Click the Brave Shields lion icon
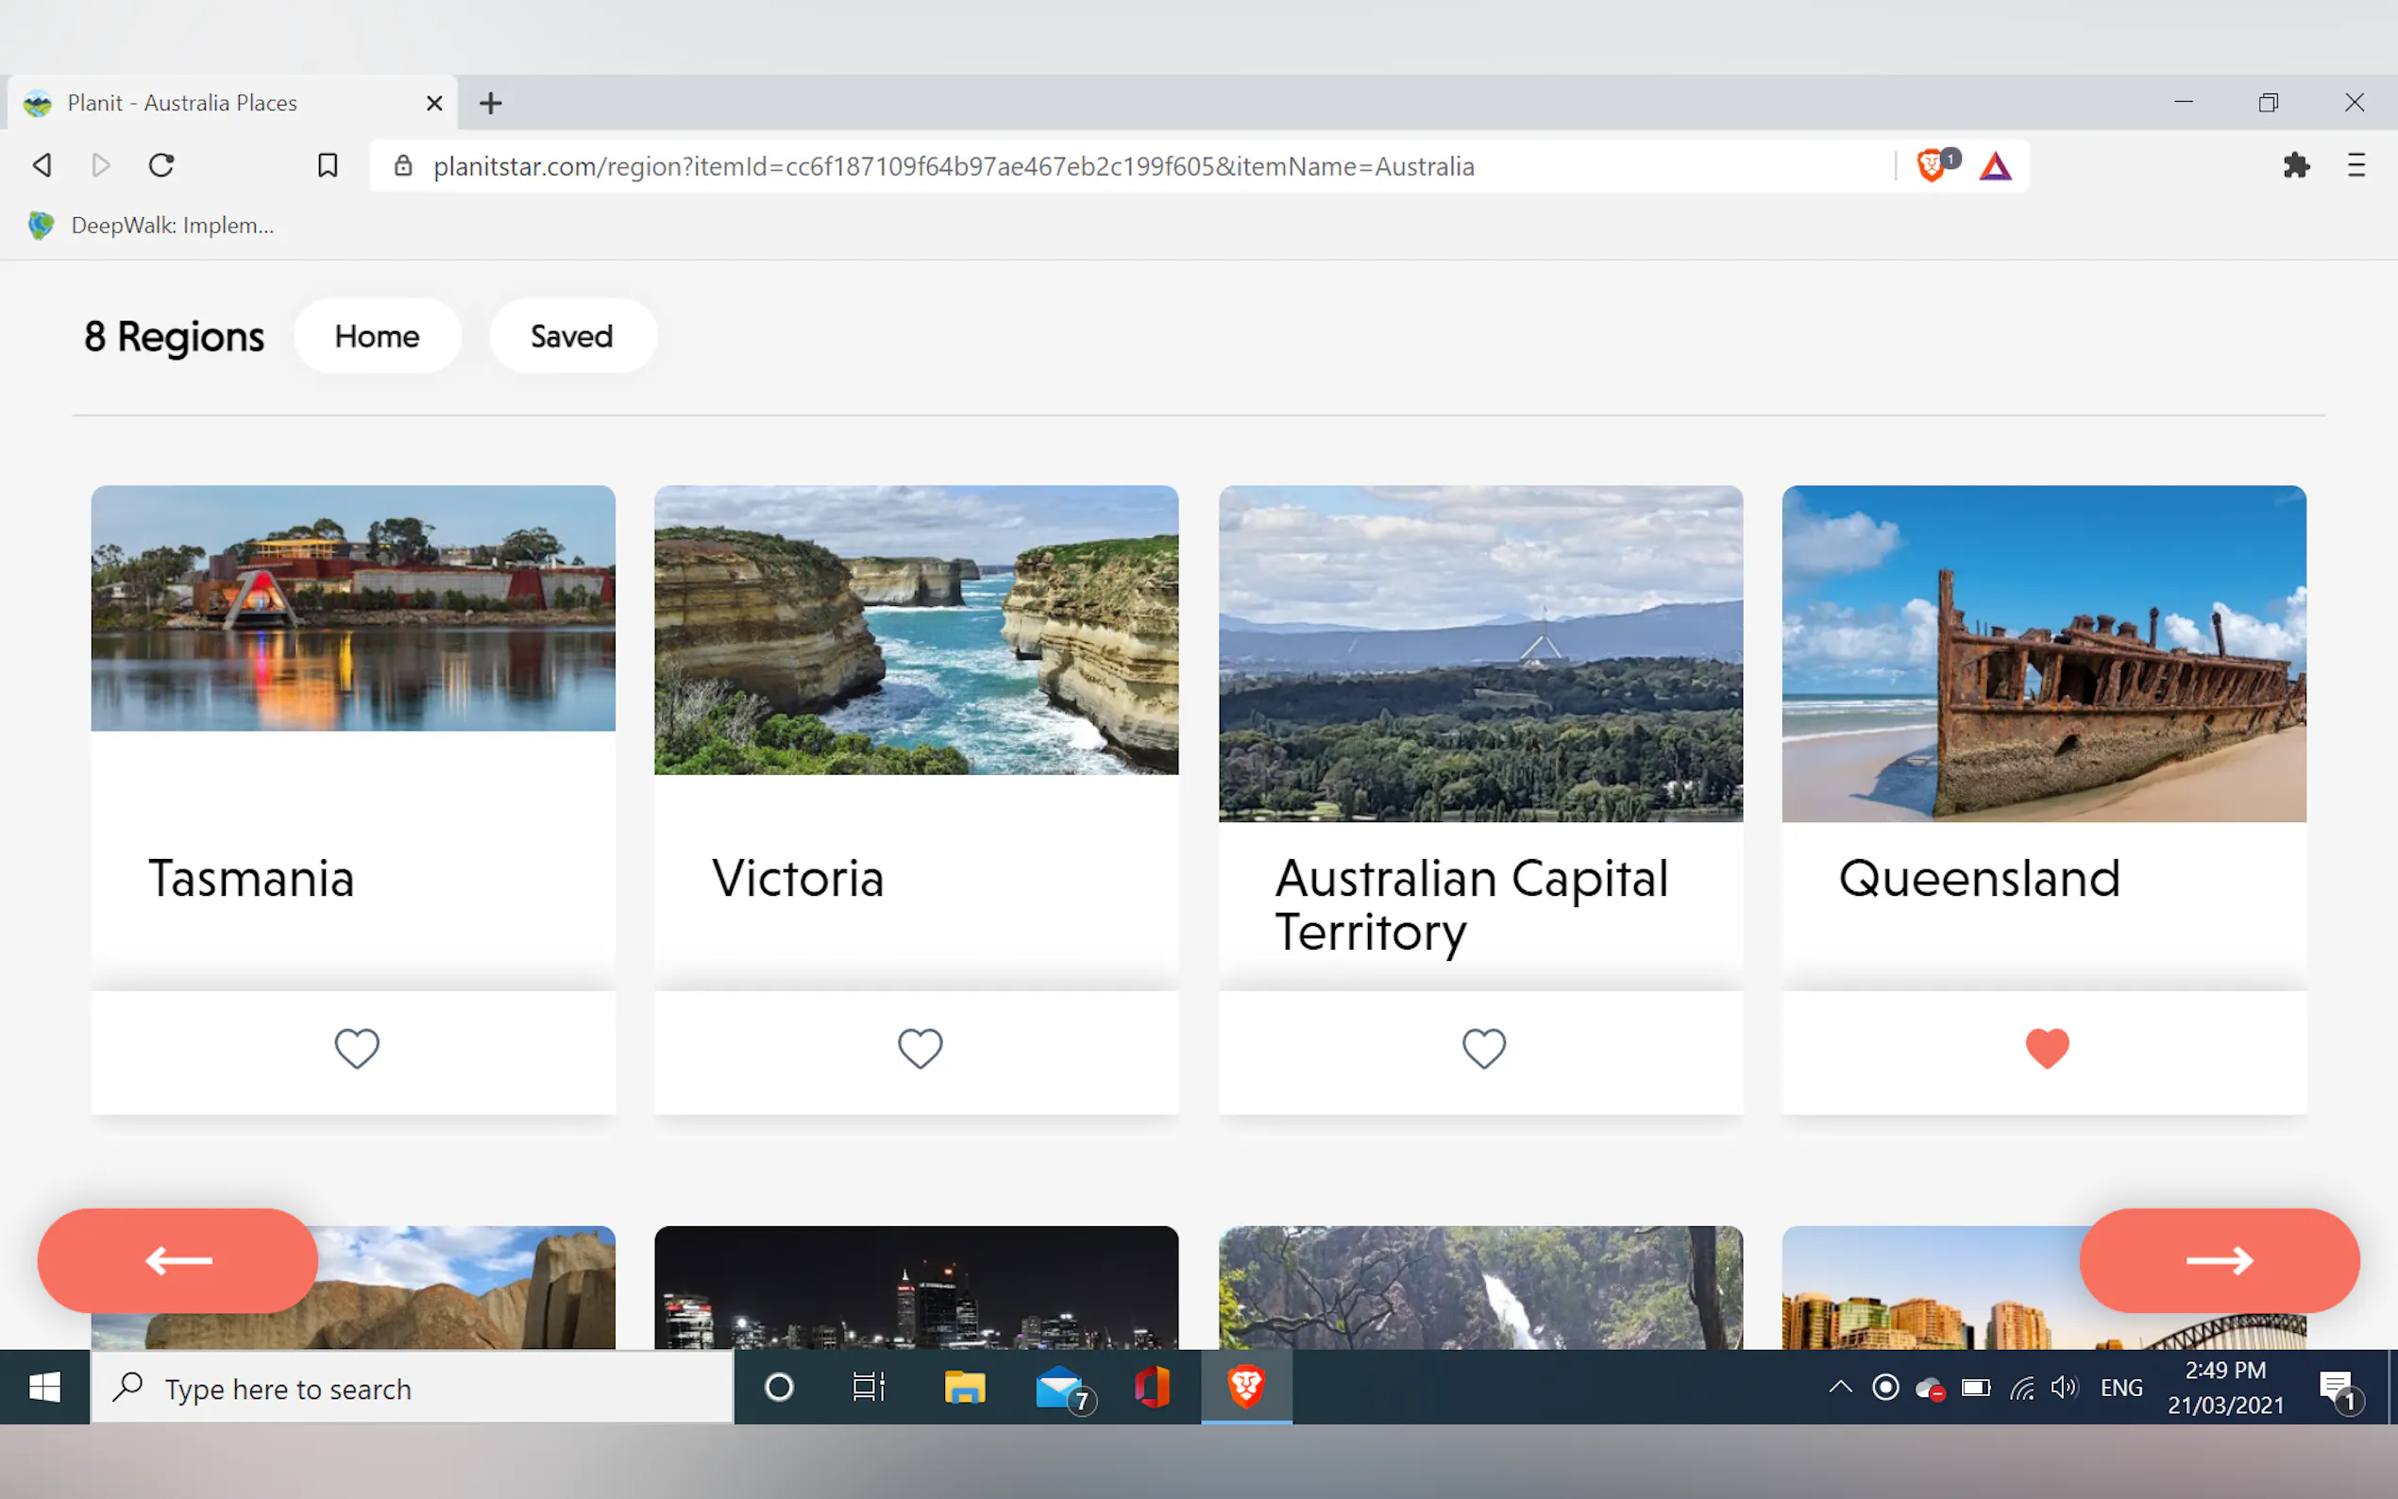2398x1499 pixels. (1931, 165)
